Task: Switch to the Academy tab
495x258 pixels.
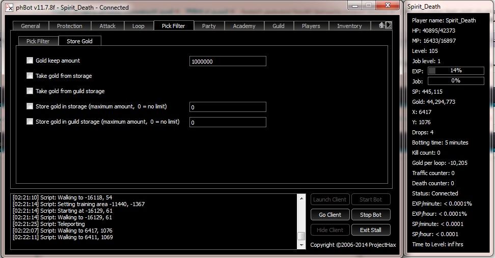Action: [x=244, y=26]
